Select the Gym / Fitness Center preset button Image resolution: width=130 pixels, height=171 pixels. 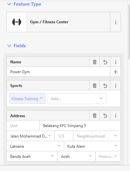point(68,22)
